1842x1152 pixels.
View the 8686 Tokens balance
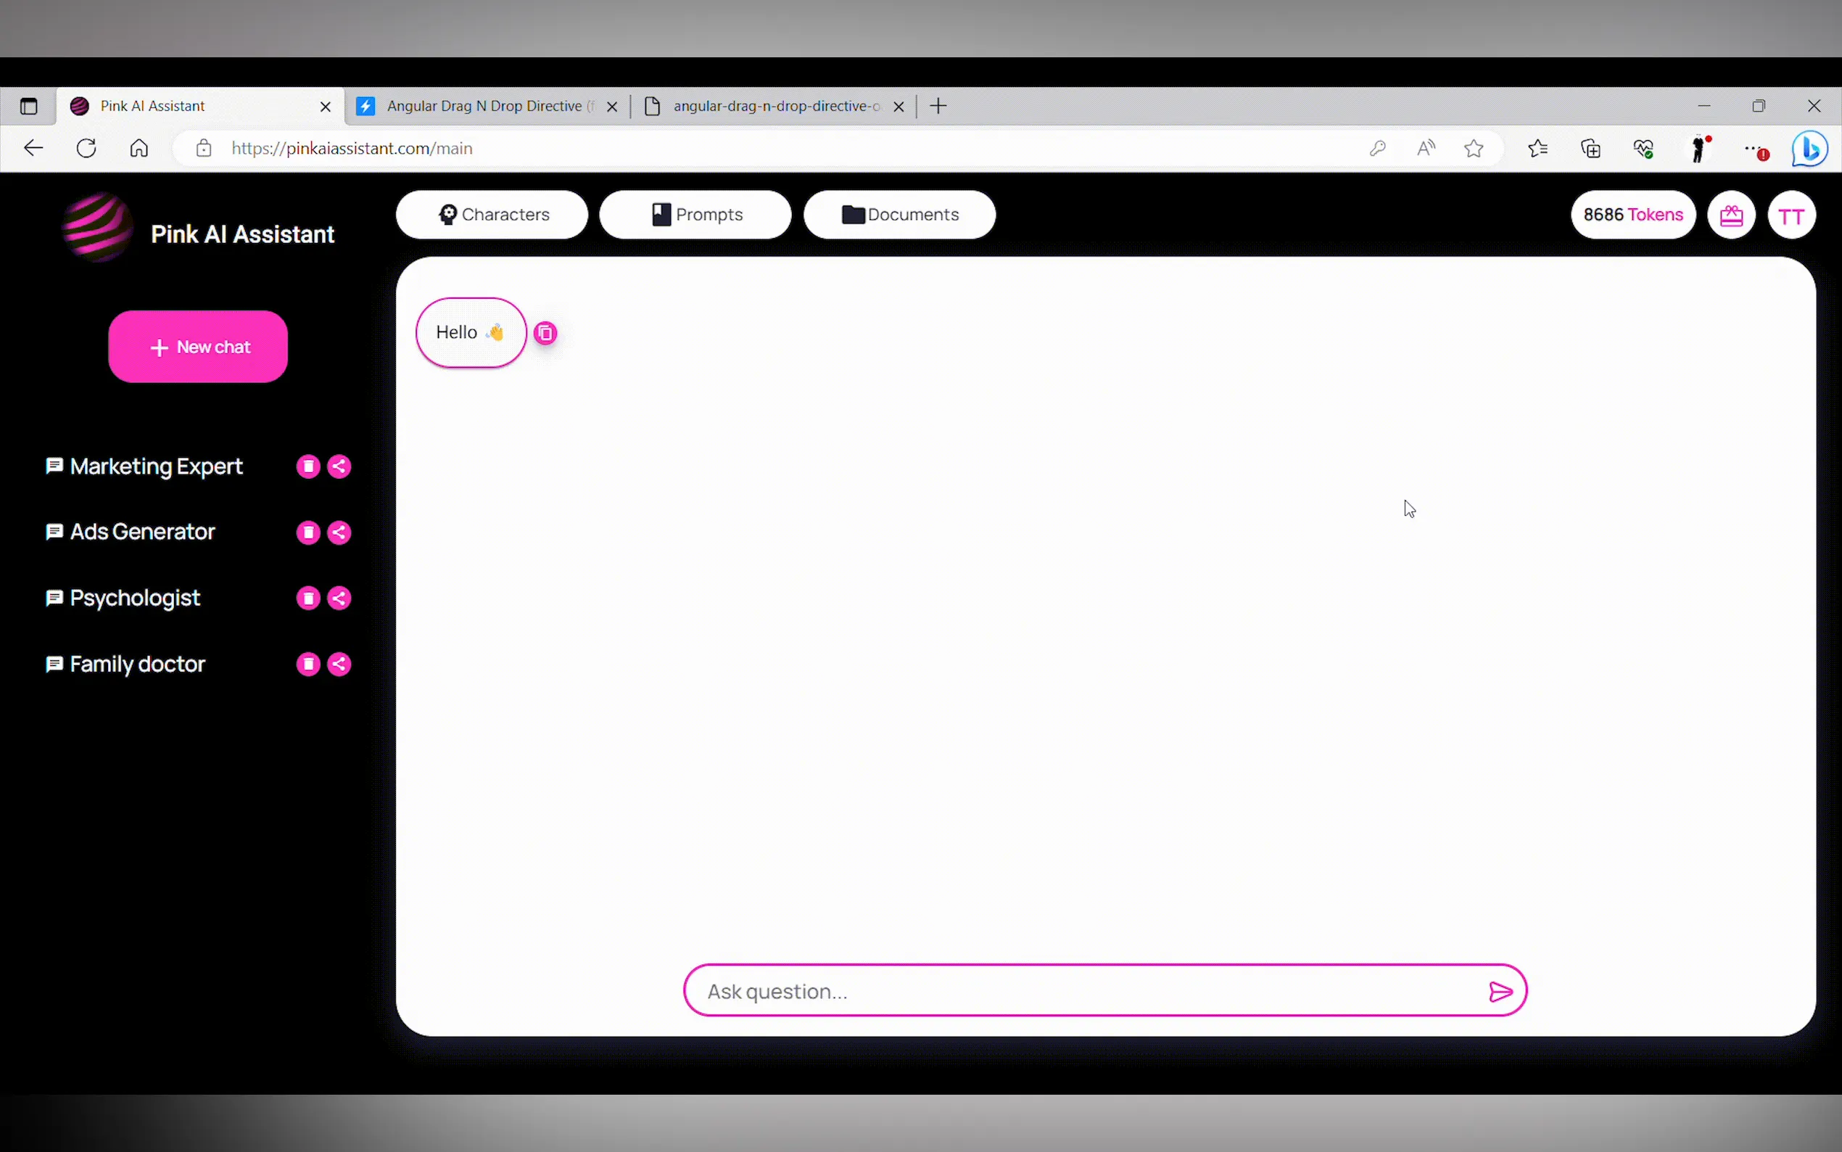pos(1632,215)
